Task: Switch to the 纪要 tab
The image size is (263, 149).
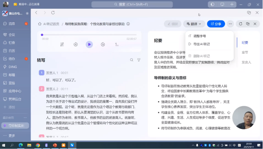Action: (x=245, y=43)
